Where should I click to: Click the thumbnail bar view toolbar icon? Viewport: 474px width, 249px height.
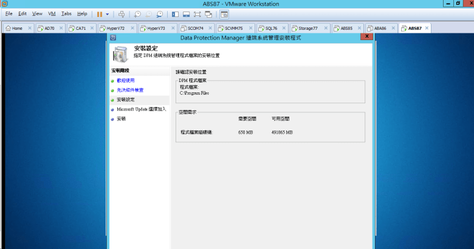coord(187,13)
